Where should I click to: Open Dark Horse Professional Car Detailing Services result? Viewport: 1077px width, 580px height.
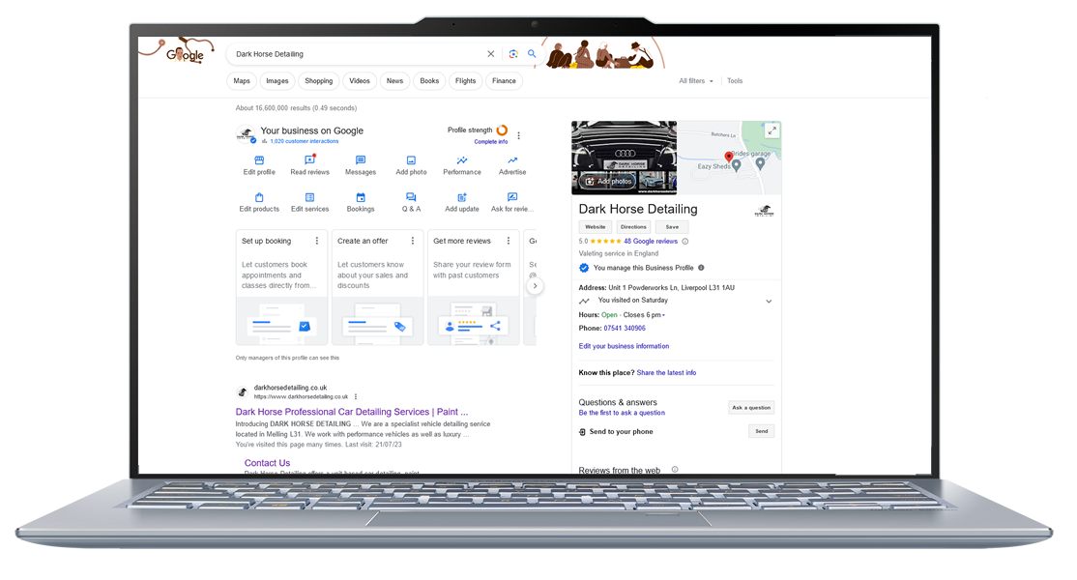pyautogui.click(x=352, y=412)
